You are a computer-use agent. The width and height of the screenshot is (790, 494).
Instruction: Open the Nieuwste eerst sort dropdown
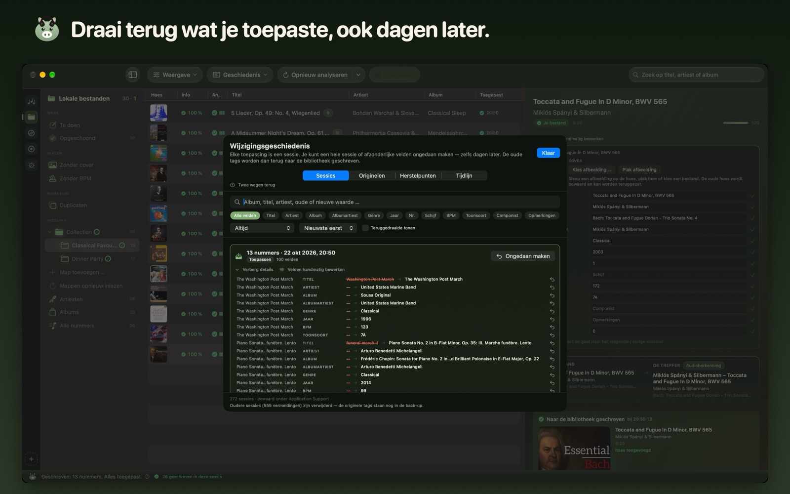point(328,228)
